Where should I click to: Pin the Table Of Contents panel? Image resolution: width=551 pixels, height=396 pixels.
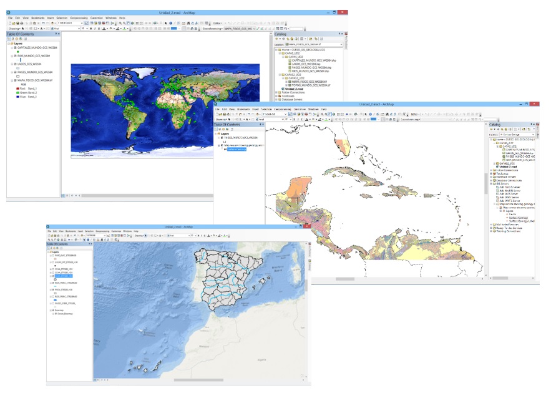coord(56,34)
